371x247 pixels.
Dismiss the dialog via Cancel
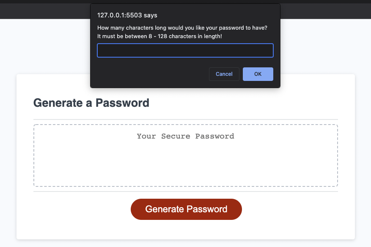click(224, 74)
